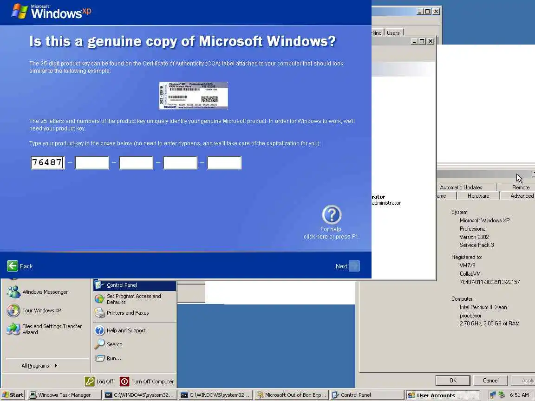Click the product ID 76487-011-3892913-22157
The height and width of the screenshot is (401, 535).
pos(489,282)
